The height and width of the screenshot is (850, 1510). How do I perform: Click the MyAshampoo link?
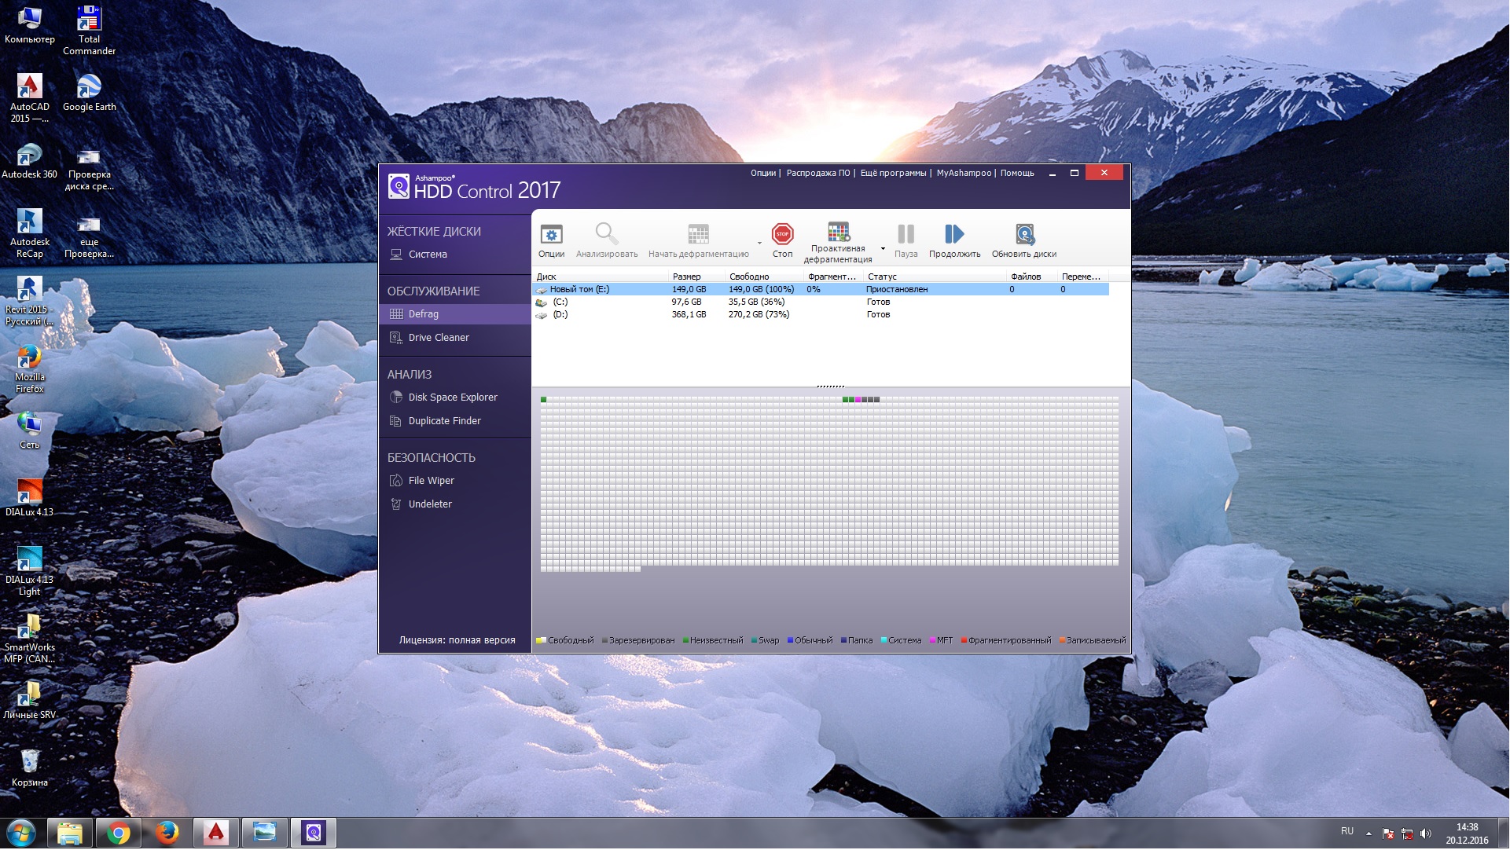(963, 173)
